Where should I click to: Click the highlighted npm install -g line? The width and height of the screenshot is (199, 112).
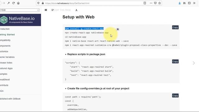coord(84,29)
